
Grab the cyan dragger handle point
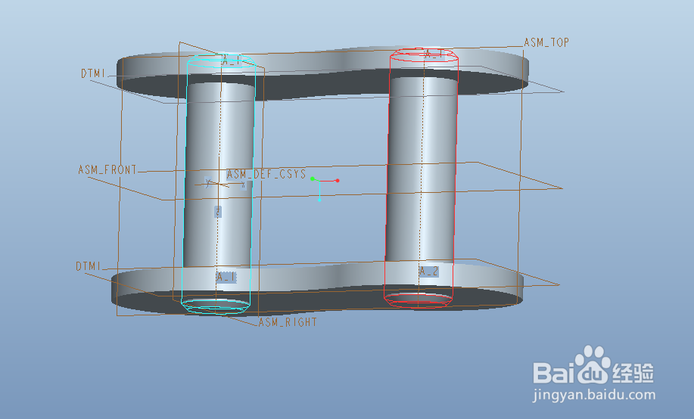[x=319, y=200]
